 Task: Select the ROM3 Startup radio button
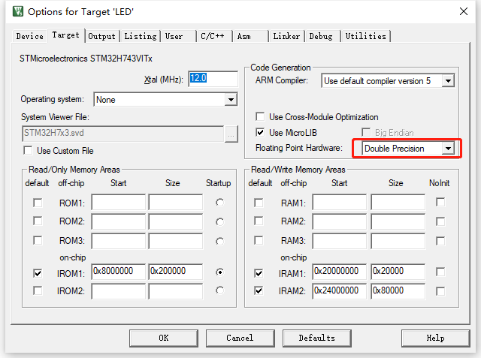tap(219, 242)
